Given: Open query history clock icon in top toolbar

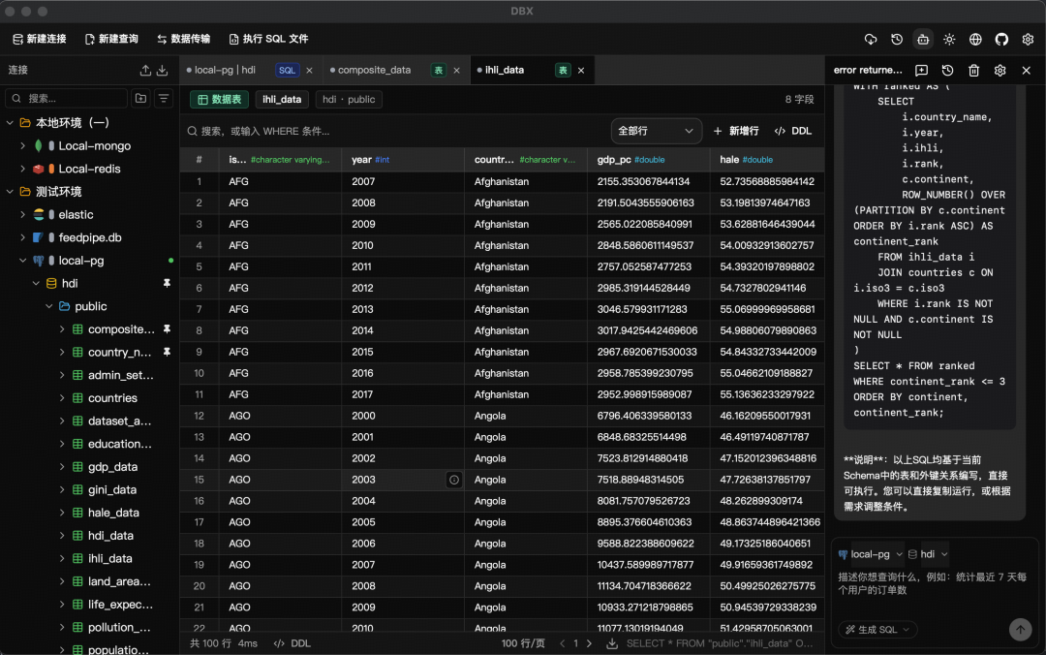Looking at the screenshot, I should [897, 40].
